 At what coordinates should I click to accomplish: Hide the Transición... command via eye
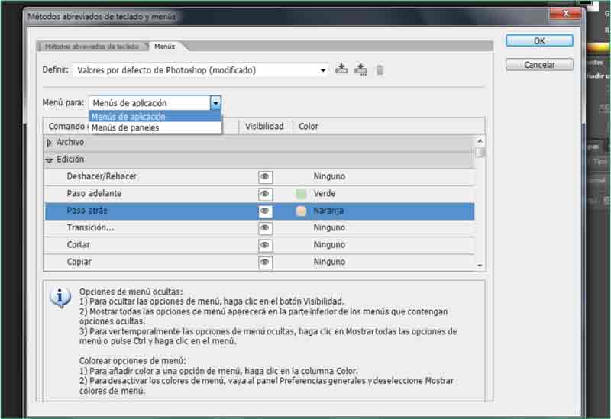point(265,228)
